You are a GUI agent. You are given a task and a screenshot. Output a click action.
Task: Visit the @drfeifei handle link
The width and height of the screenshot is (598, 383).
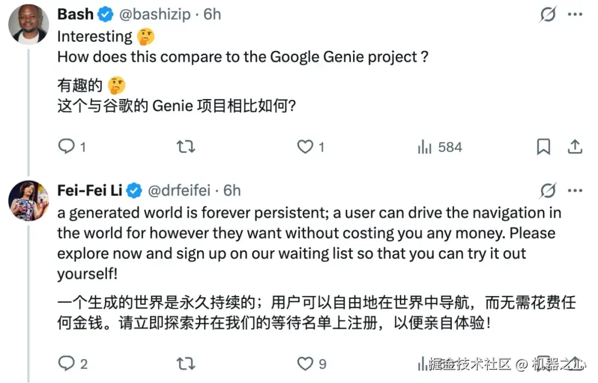[179, 190]
